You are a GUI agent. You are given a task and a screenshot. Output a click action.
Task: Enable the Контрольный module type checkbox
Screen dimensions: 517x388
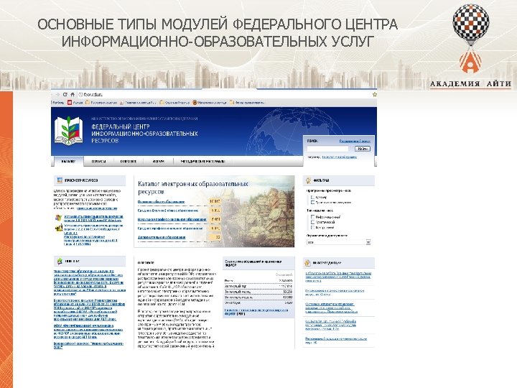pyautogui.click(x=312, y=227)
